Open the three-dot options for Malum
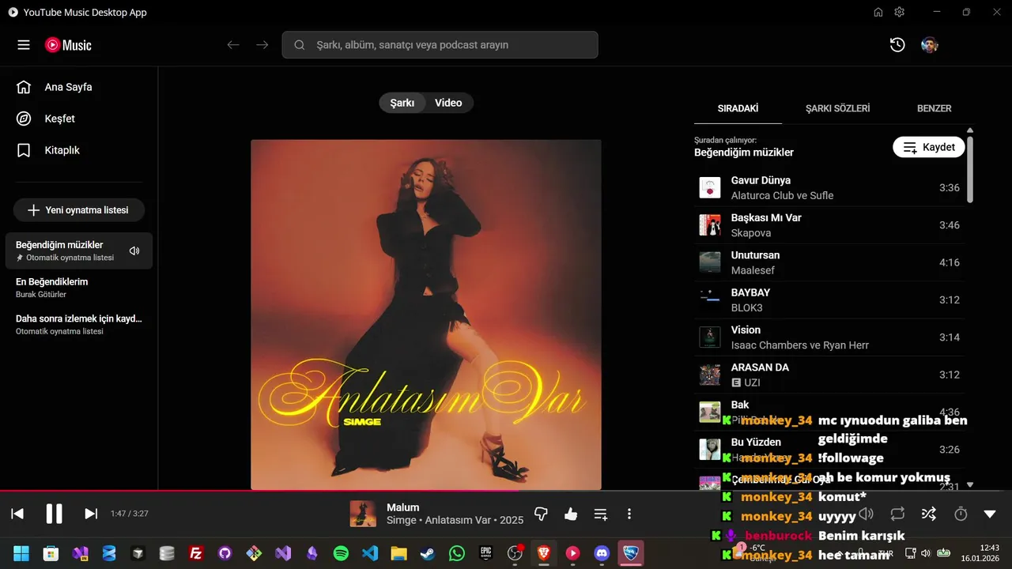The width and height of the screenshot is (1012, 569). [x=629, y=514]
